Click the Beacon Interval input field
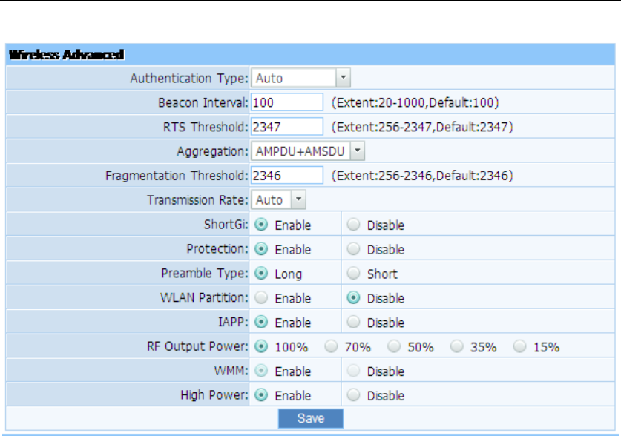Viewport: 621px width, 436px height. pyautogui.click(x=286, y=102)
